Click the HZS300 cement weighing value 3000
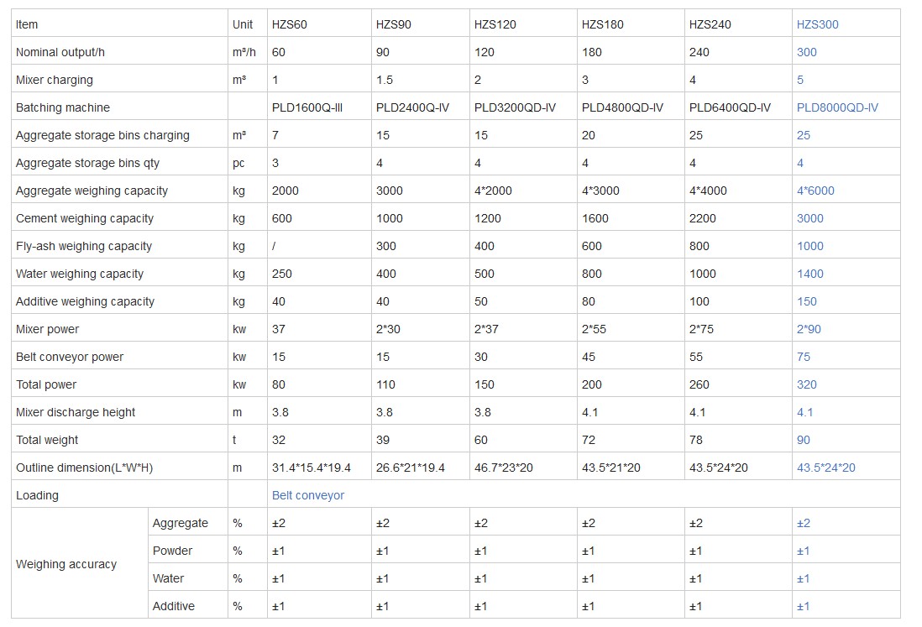 (x=809, y=218)
